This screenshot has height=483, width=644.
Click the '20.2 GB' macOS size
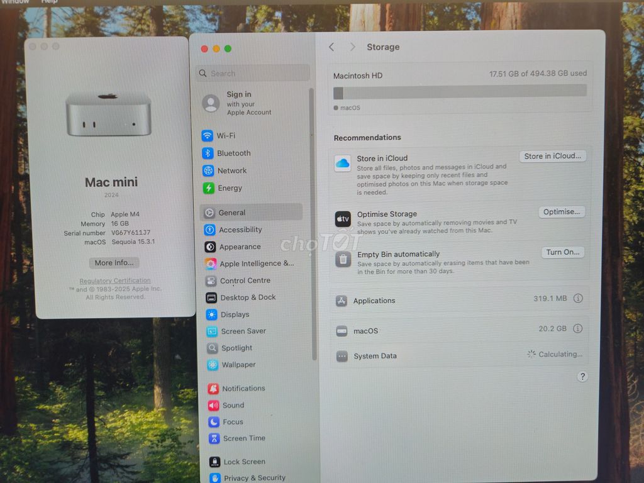552,328
